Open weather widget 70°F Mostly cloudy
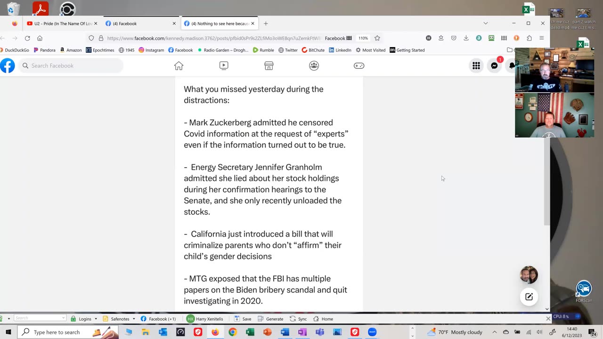The height and width of the screenshot is (339, 603). pyautogui.click(x=455, y=332)
